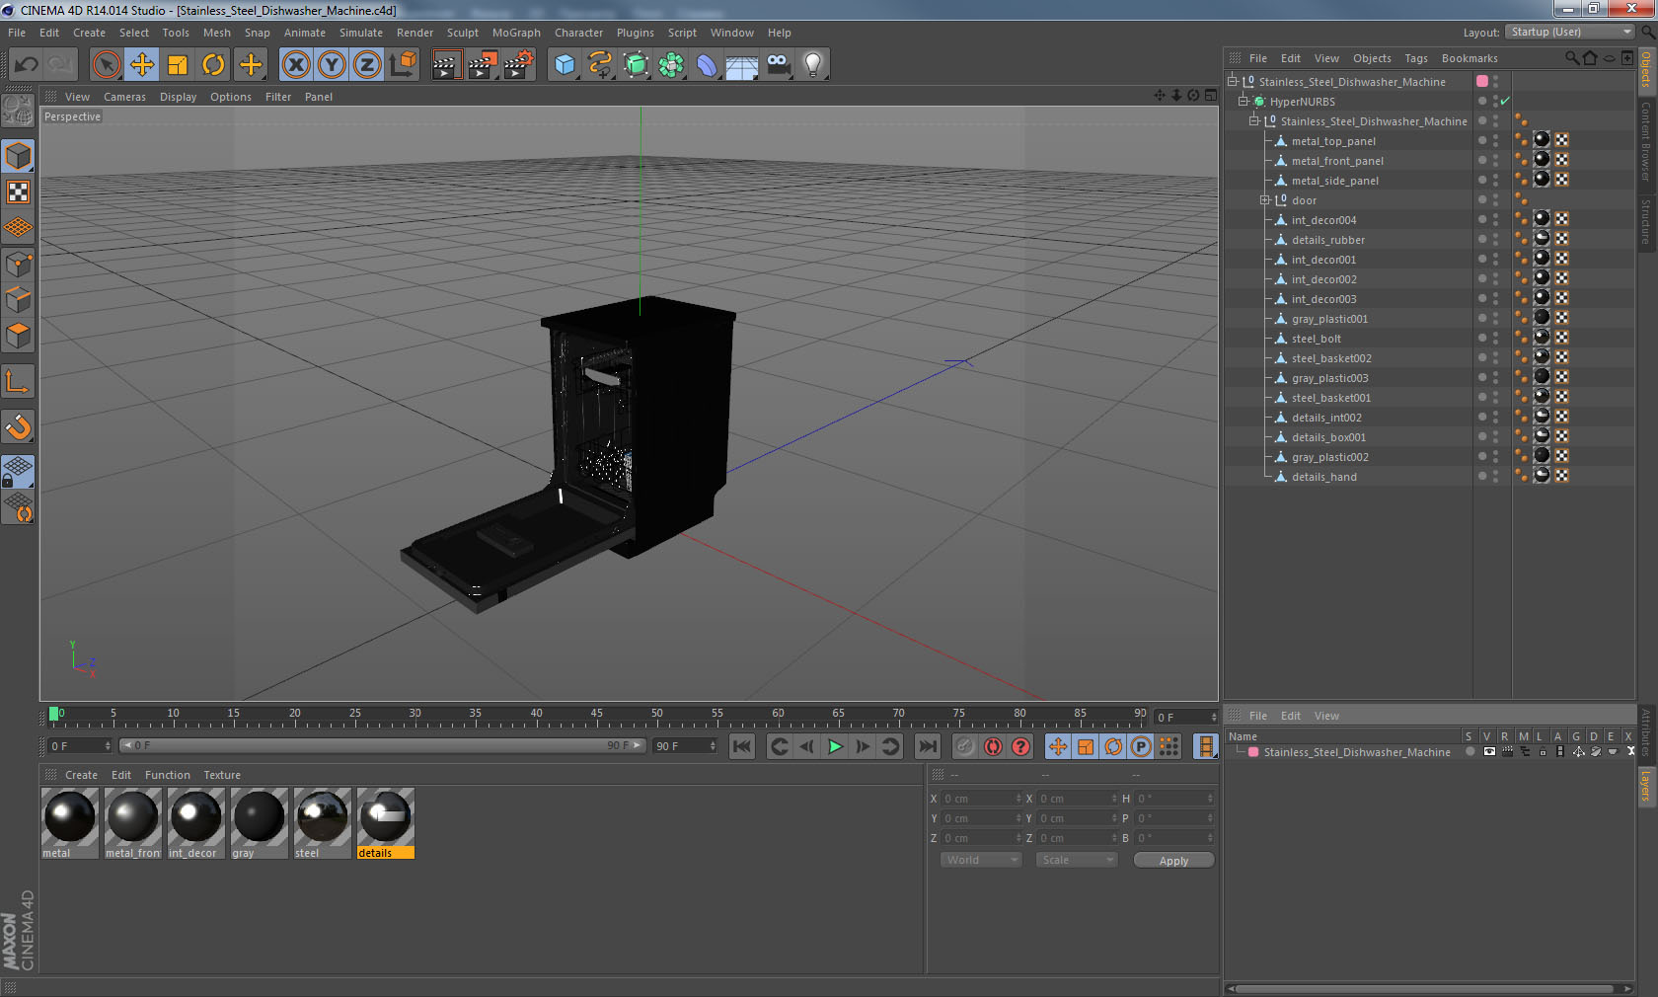Toggle layer lock for Stainless_Steel_Dishwasher_Machine layer

point(1543,752)
